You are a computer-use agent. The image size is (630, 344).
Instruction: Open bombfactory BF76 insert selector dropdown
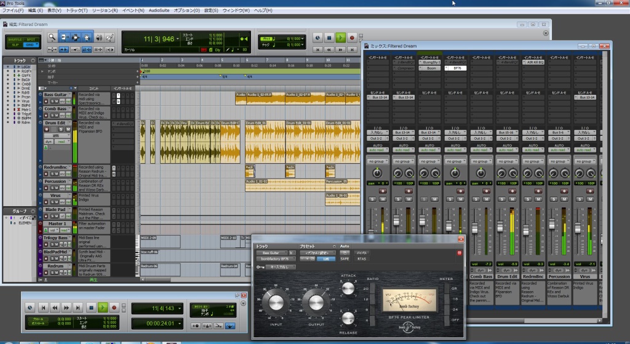click(276, 259)
